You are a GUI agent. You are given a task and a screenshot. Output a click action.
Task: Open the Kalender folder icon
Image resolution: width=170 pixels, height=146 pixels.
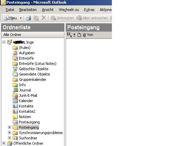(x=15, y=101)
